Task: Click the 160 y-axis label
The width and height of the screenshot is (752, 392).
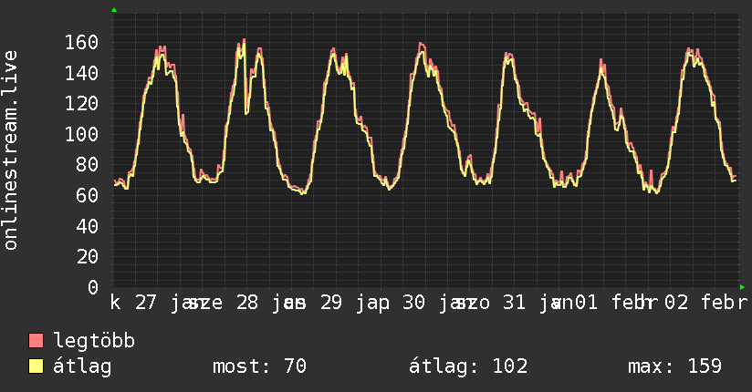Action: (81, 43)
